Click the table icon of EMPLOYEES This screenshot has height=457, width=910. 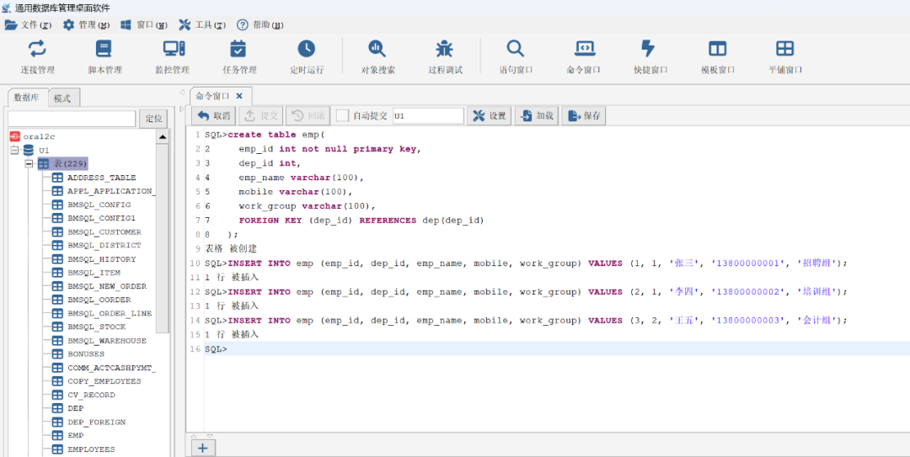(x=57, y=449)
